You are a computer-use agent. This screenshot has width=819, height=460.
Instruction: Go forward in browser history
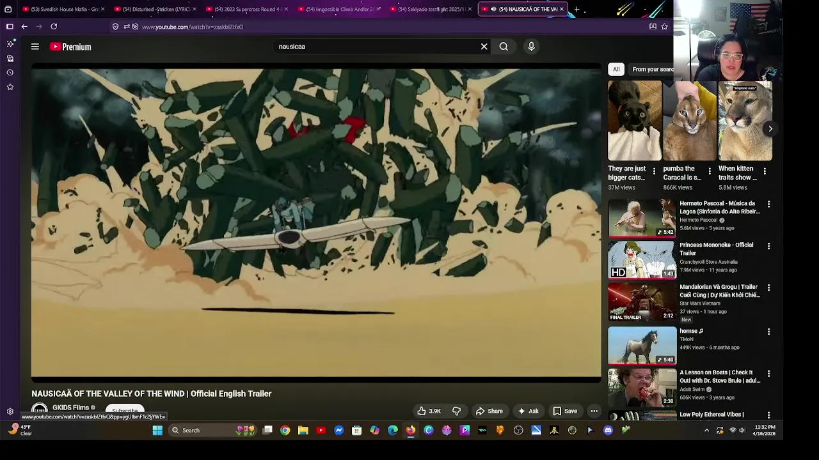(x=39, y=27)
